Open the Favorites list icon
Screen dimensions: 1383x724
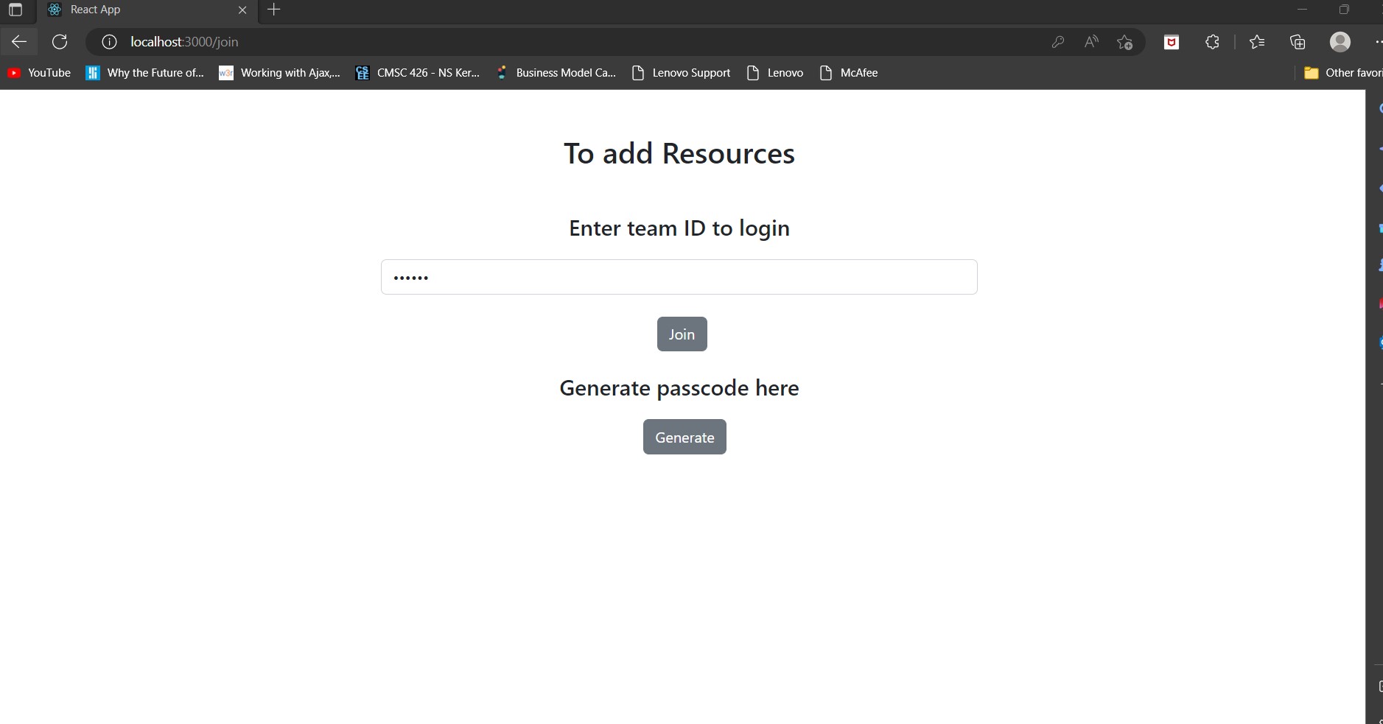pyautogui.click(x=1258, y=42)
